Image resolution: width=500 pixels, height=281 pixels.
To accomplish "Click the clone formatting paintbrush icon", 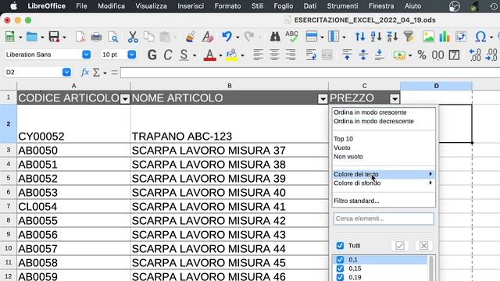I will click(191, 37).
